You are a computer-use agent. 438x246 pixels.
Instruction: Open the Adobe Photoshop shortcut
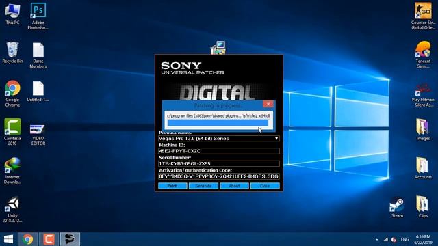coord(38,16)
